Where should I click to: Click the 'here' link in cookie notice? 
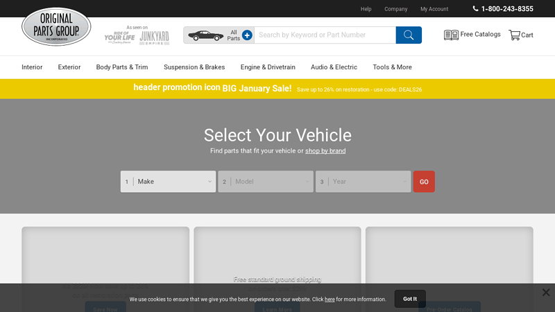click(330, 300)
